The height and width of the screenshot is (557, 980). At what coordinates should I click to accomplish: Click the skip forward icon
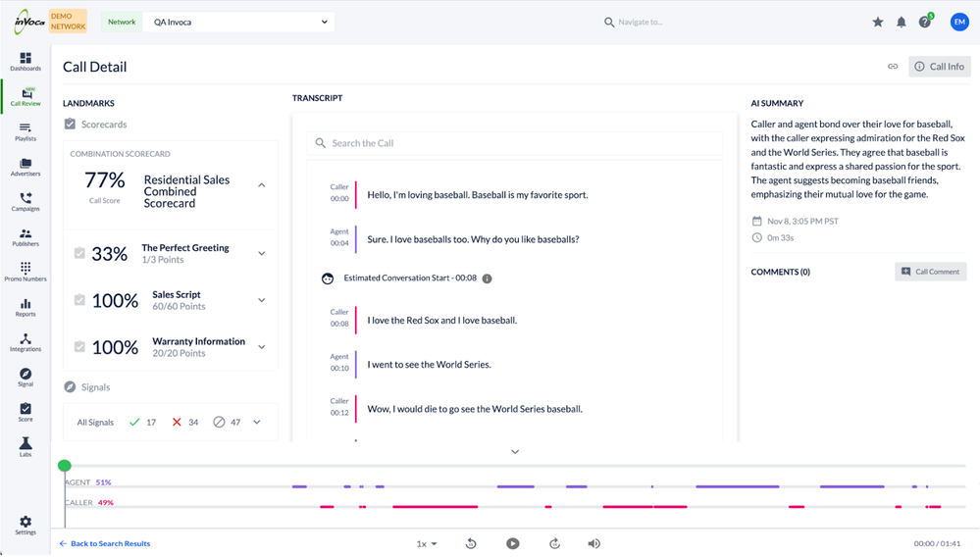point(554,543)
